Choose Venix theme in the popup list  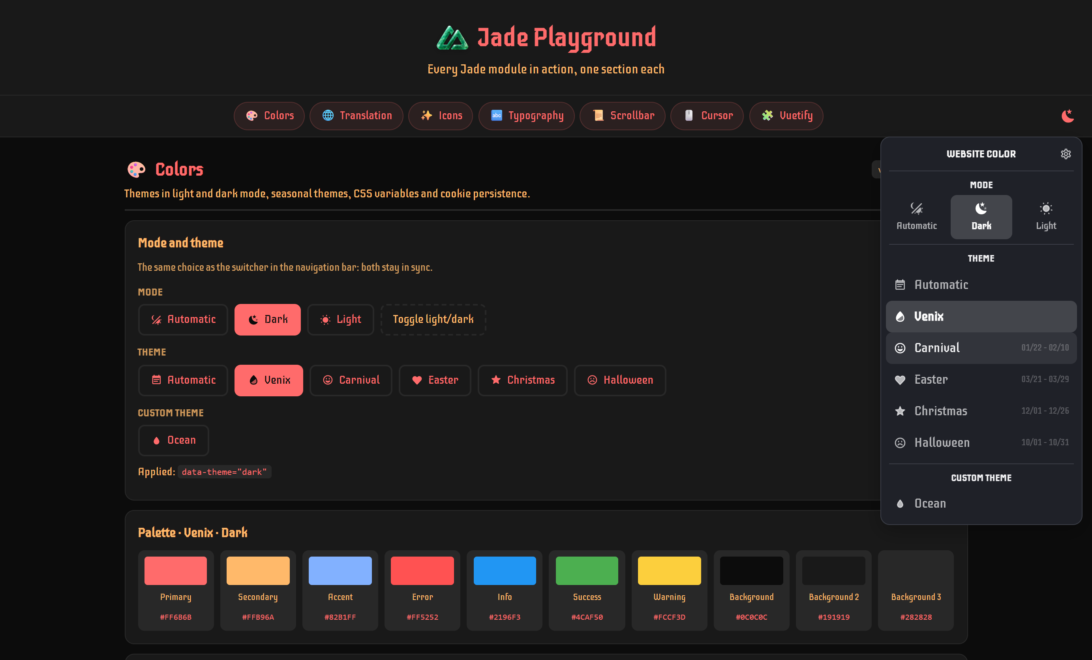[981, 317]
